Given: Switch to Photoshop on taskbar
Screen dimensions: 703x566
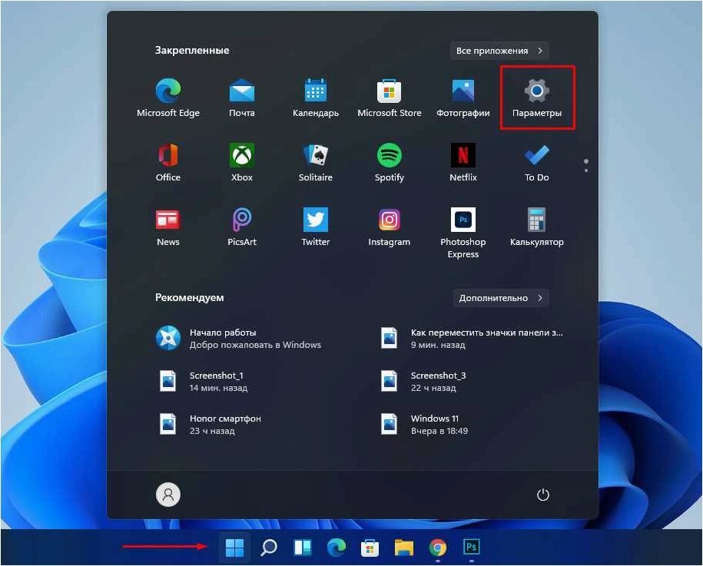Looking at the screenshot, I should tap(472, 547).
